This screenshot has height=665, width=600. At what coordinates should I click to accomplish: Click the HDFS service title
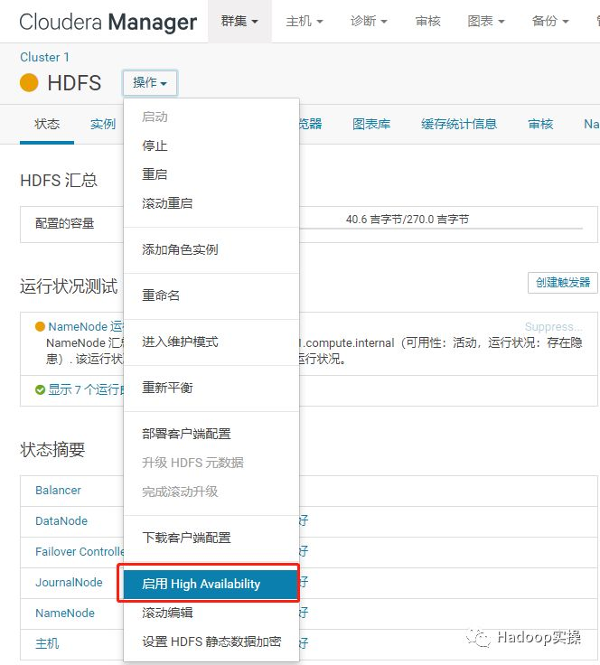(74, 83)
